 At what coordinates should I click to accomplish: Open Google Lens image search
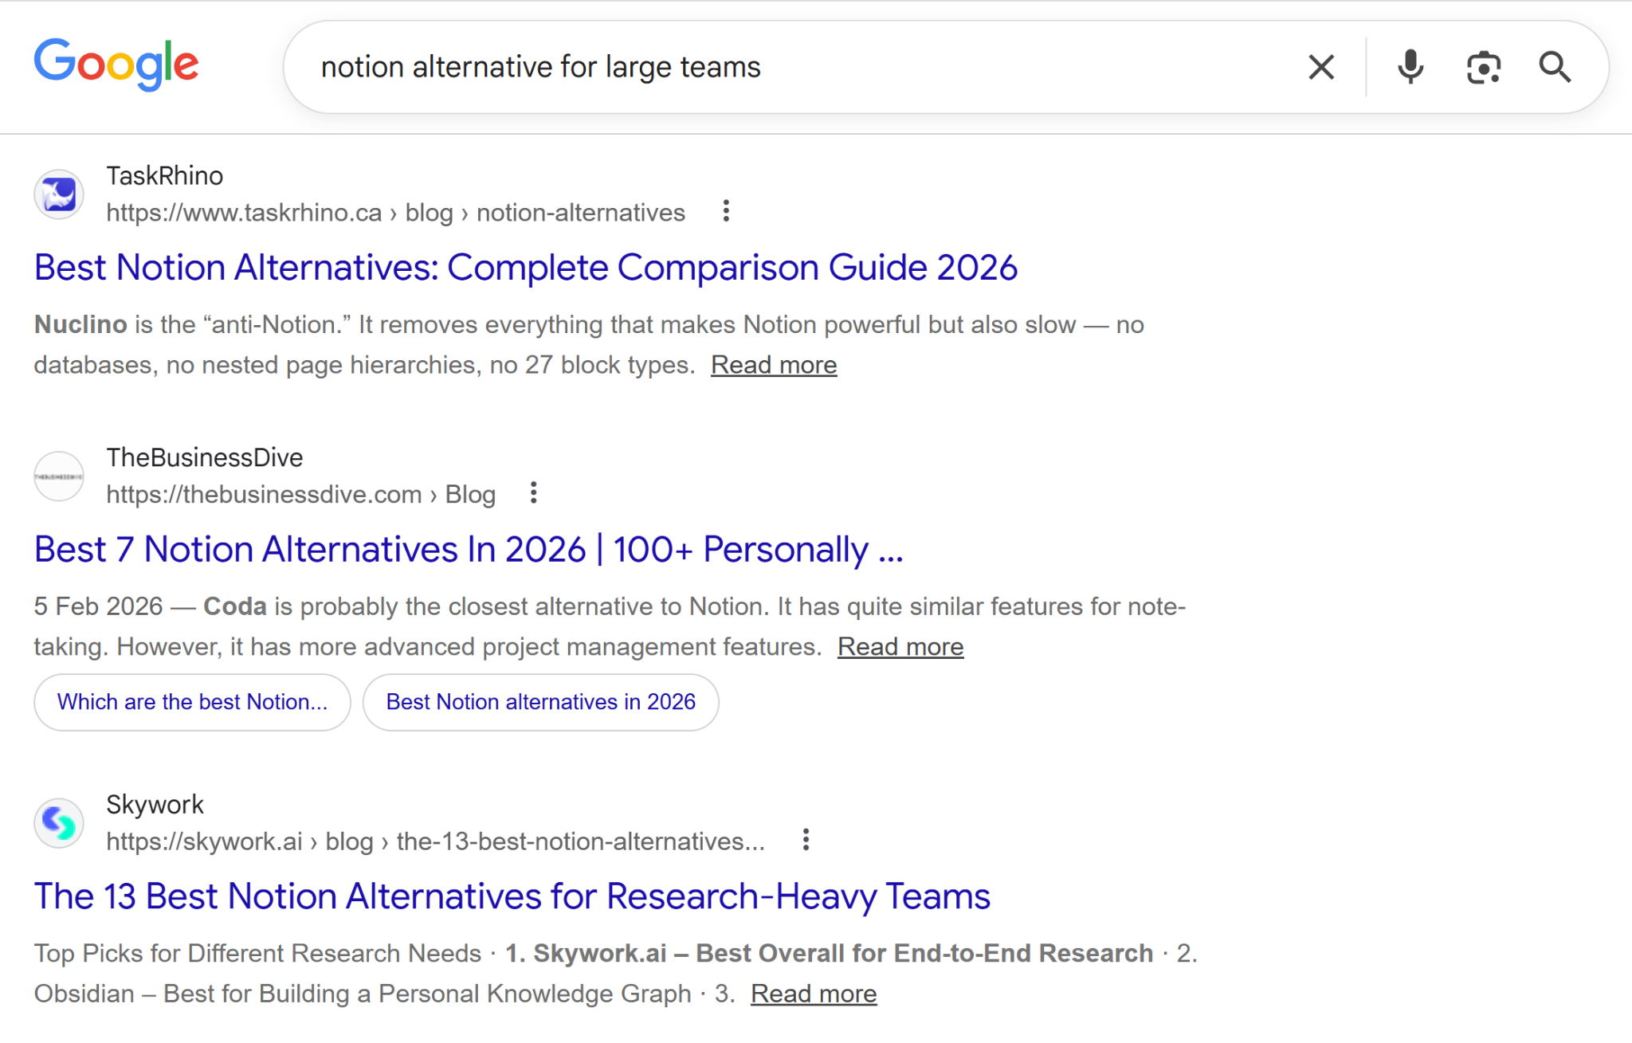pyautogui.click(x=1483, y=67)
